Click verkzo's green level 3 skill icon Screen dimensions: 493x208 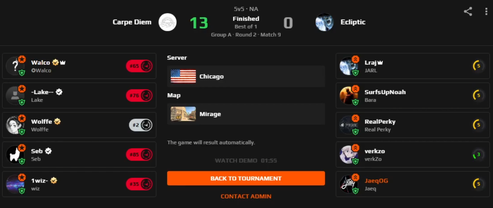tap(479, 155)
